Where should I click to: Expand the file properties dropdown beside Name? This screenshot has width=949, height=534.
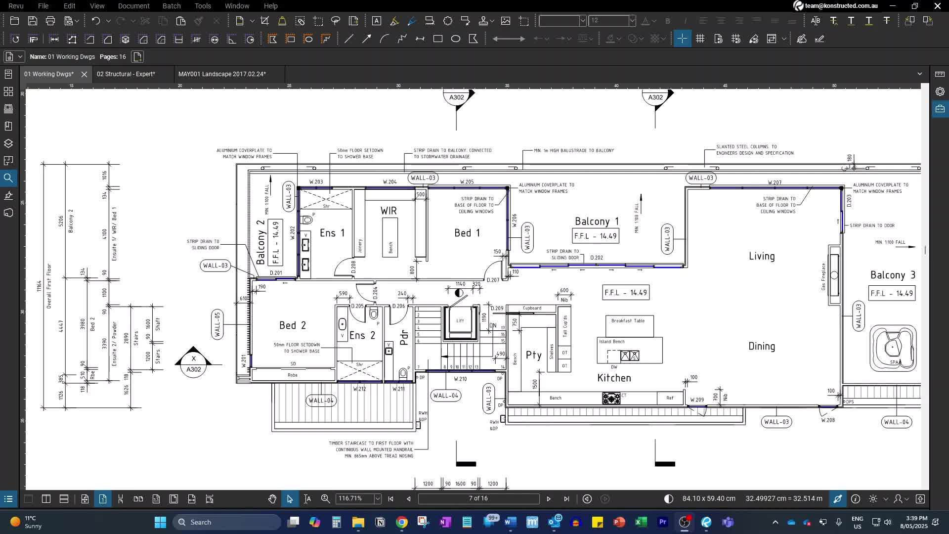click(x=20, y=57)
